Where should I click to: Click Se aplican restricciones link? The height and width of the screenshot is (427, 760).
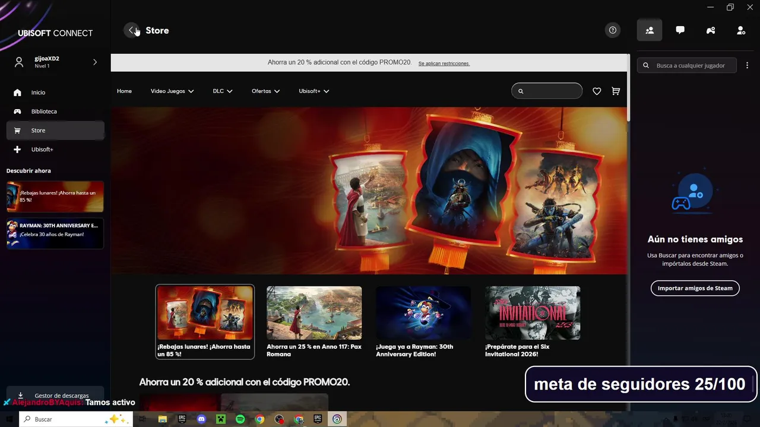[x=444, y=63]
